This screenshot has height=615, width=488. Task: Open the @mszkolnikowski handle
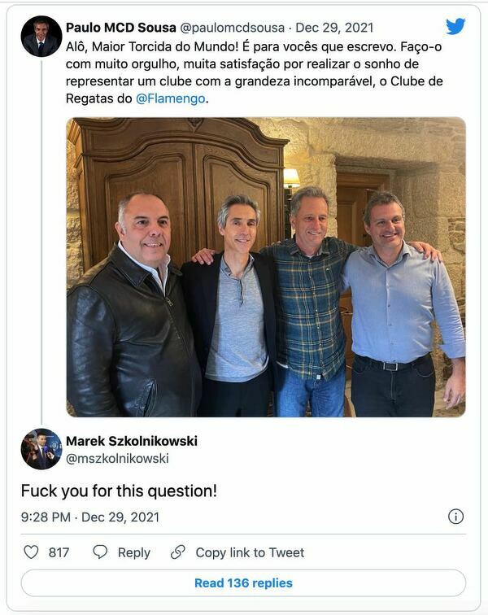pyautogui.click(x=117, y=459)
